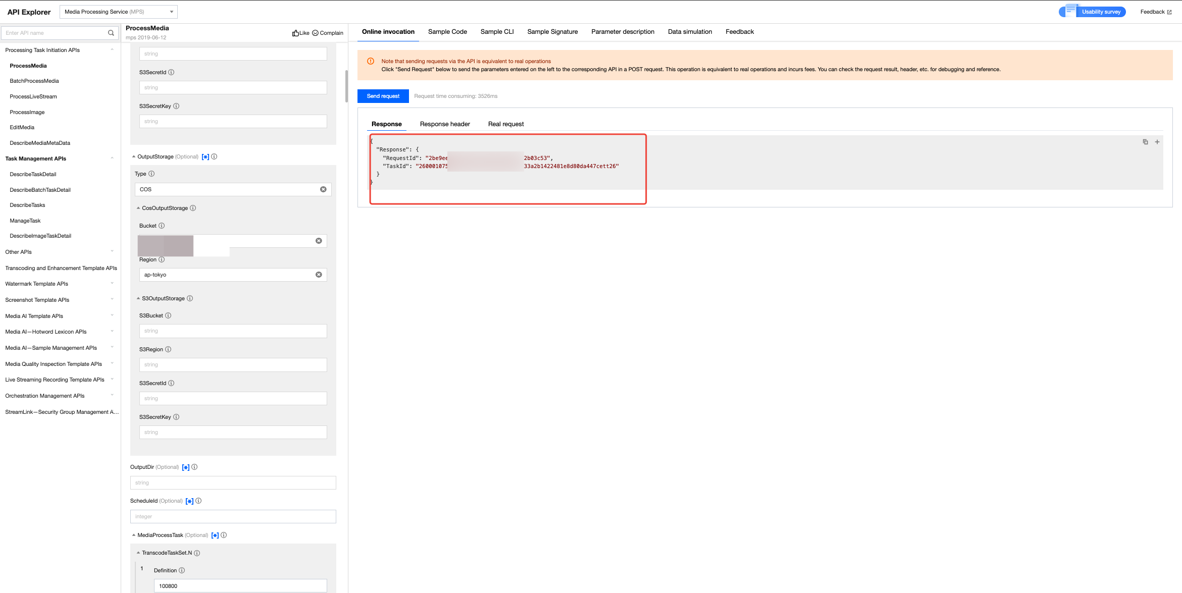The width and height of the screenshot is (1182, 593).
Task: Clear the ap-tokyo Region value
Action: [319, 275]
